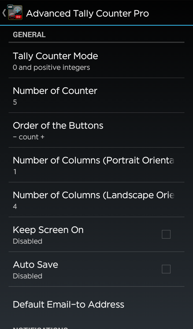Click the partially visible Notifications section header
This screenshot has width=193, height=329.
(40, 327)
